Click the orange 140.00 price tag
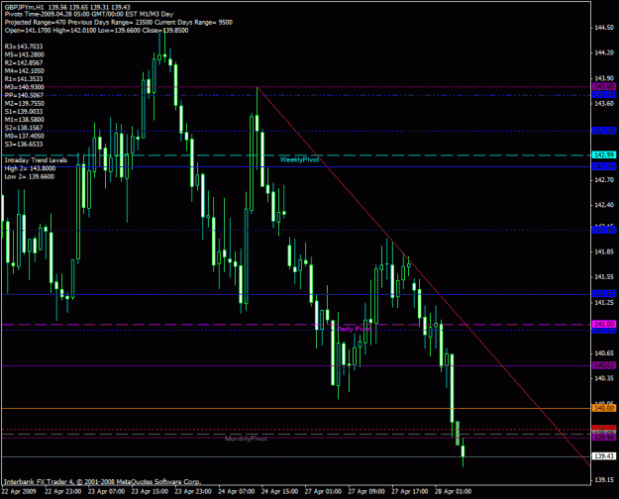 click(x=604, y=408)
